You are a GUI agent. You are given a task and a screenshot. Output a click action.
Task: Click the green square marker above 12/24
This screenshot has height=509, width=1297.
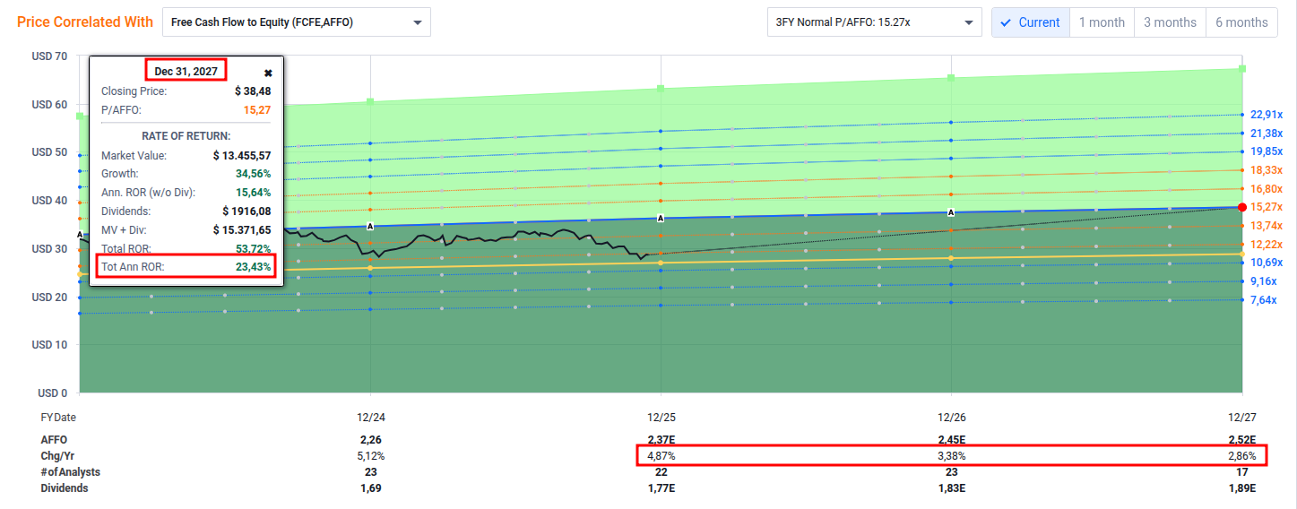coord(370,101)
